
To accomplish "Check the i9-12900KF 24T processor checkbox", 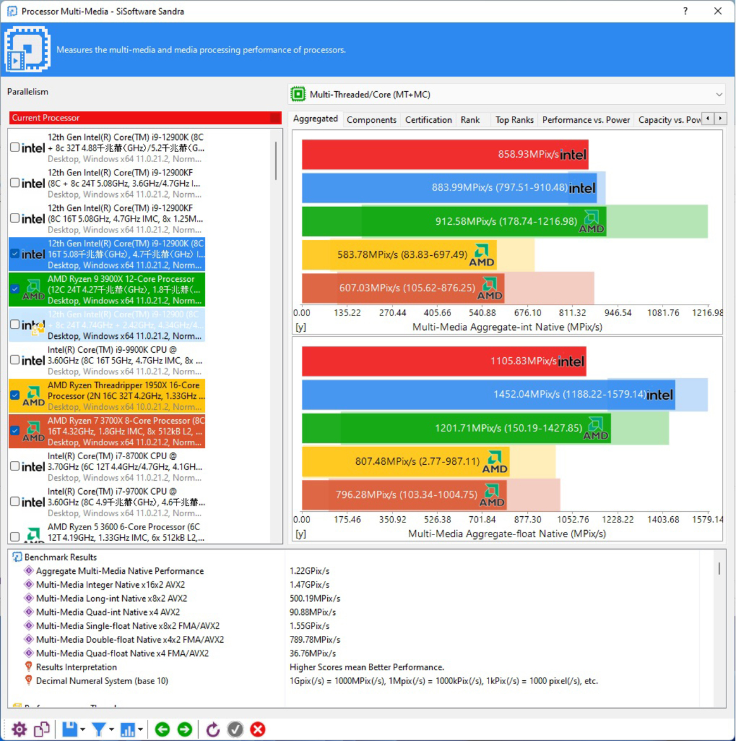I will [x=15, y=182].
